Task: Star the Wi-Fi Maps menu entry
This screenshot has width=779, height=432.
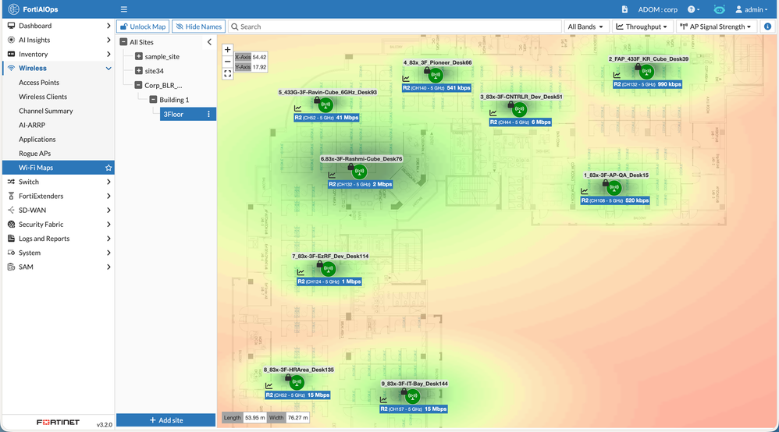Action: [108, 168]
